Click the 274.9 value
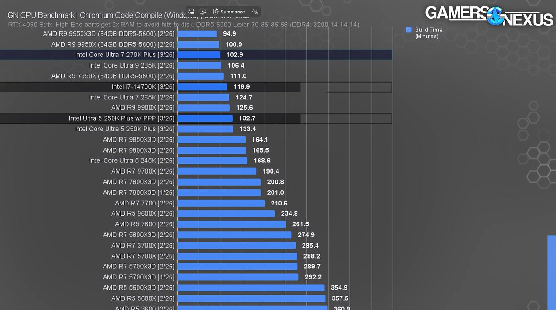 click(x=306, y=235)
